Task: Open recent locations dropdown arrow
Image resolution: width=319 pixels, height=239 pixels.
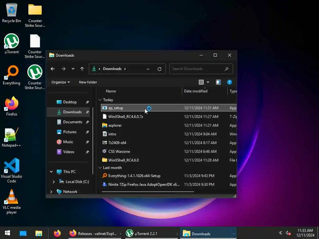Action: (x=73, y=69)
